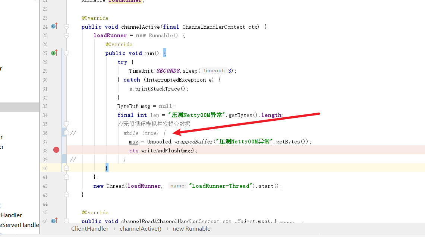The height and width of the screenshot is (237, 425).
Task: Collapse the new Runnable() block fold marker
Action: 66,36
